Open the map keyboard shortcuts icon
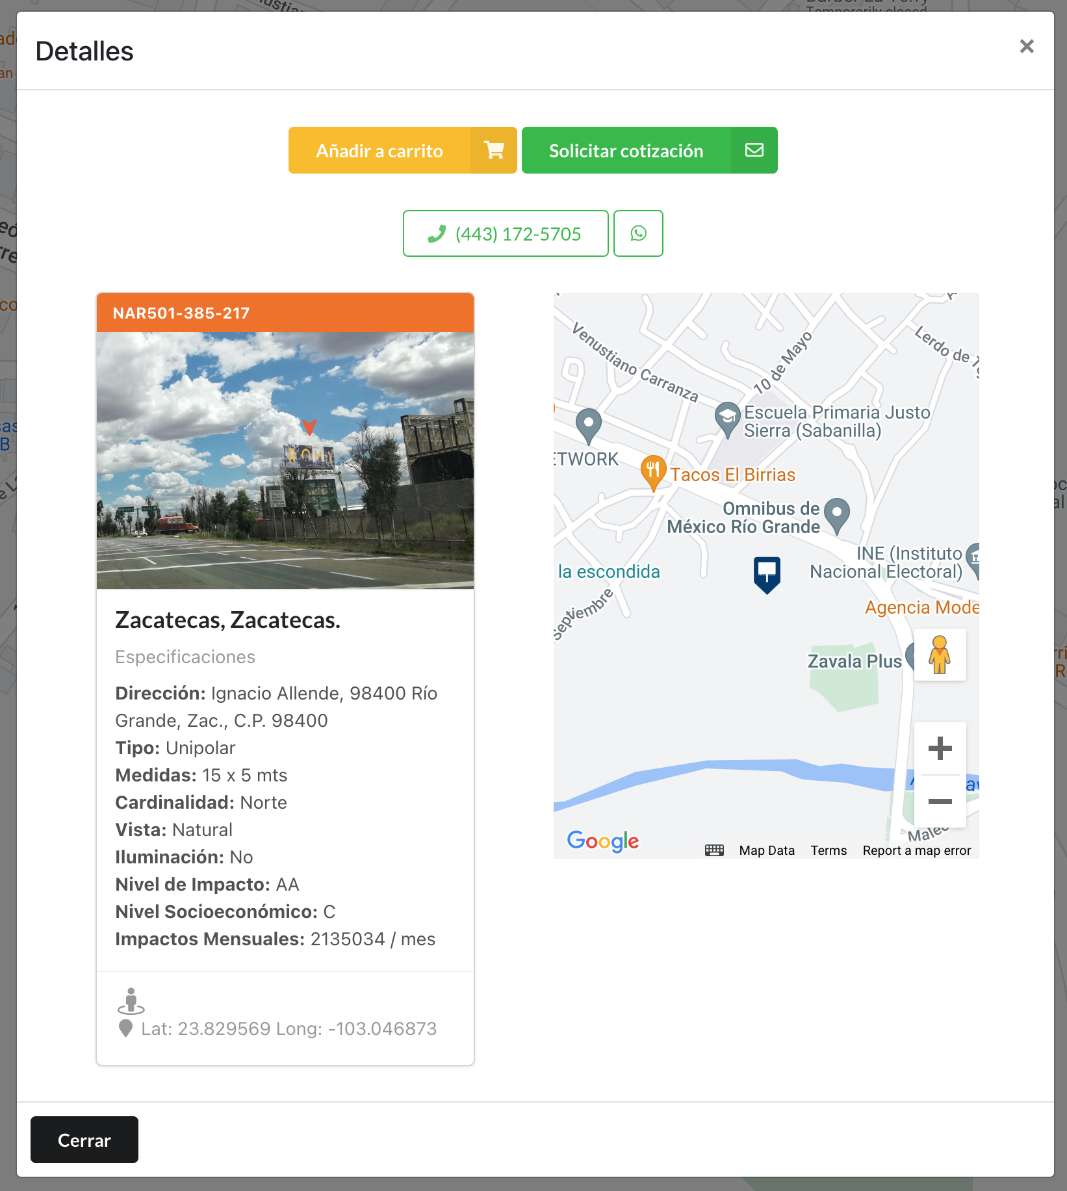The width and height of the screenshot is (1067, 1191). click(x=714, y=850)
